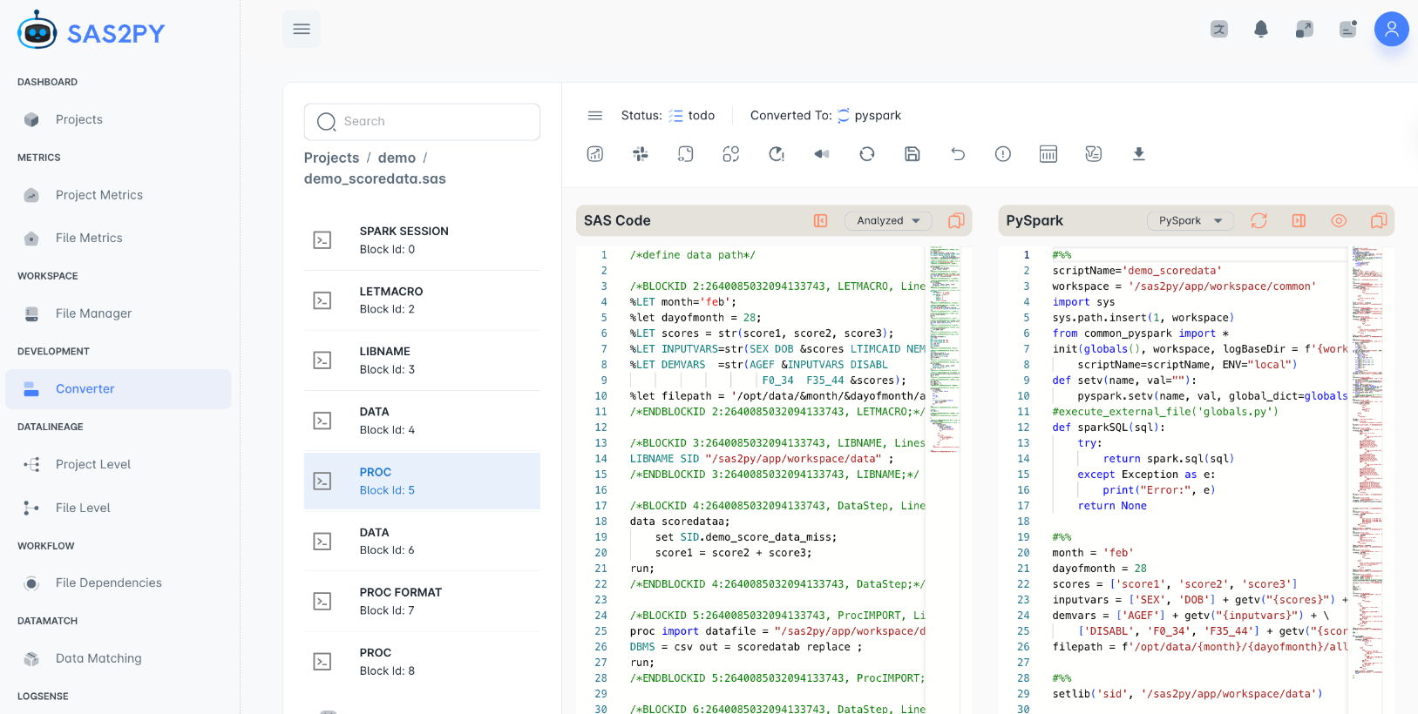This screenshot has width=1418, height=714.
Task: Click the rewind toolbar icon
Action: click(x=822, y=154)
